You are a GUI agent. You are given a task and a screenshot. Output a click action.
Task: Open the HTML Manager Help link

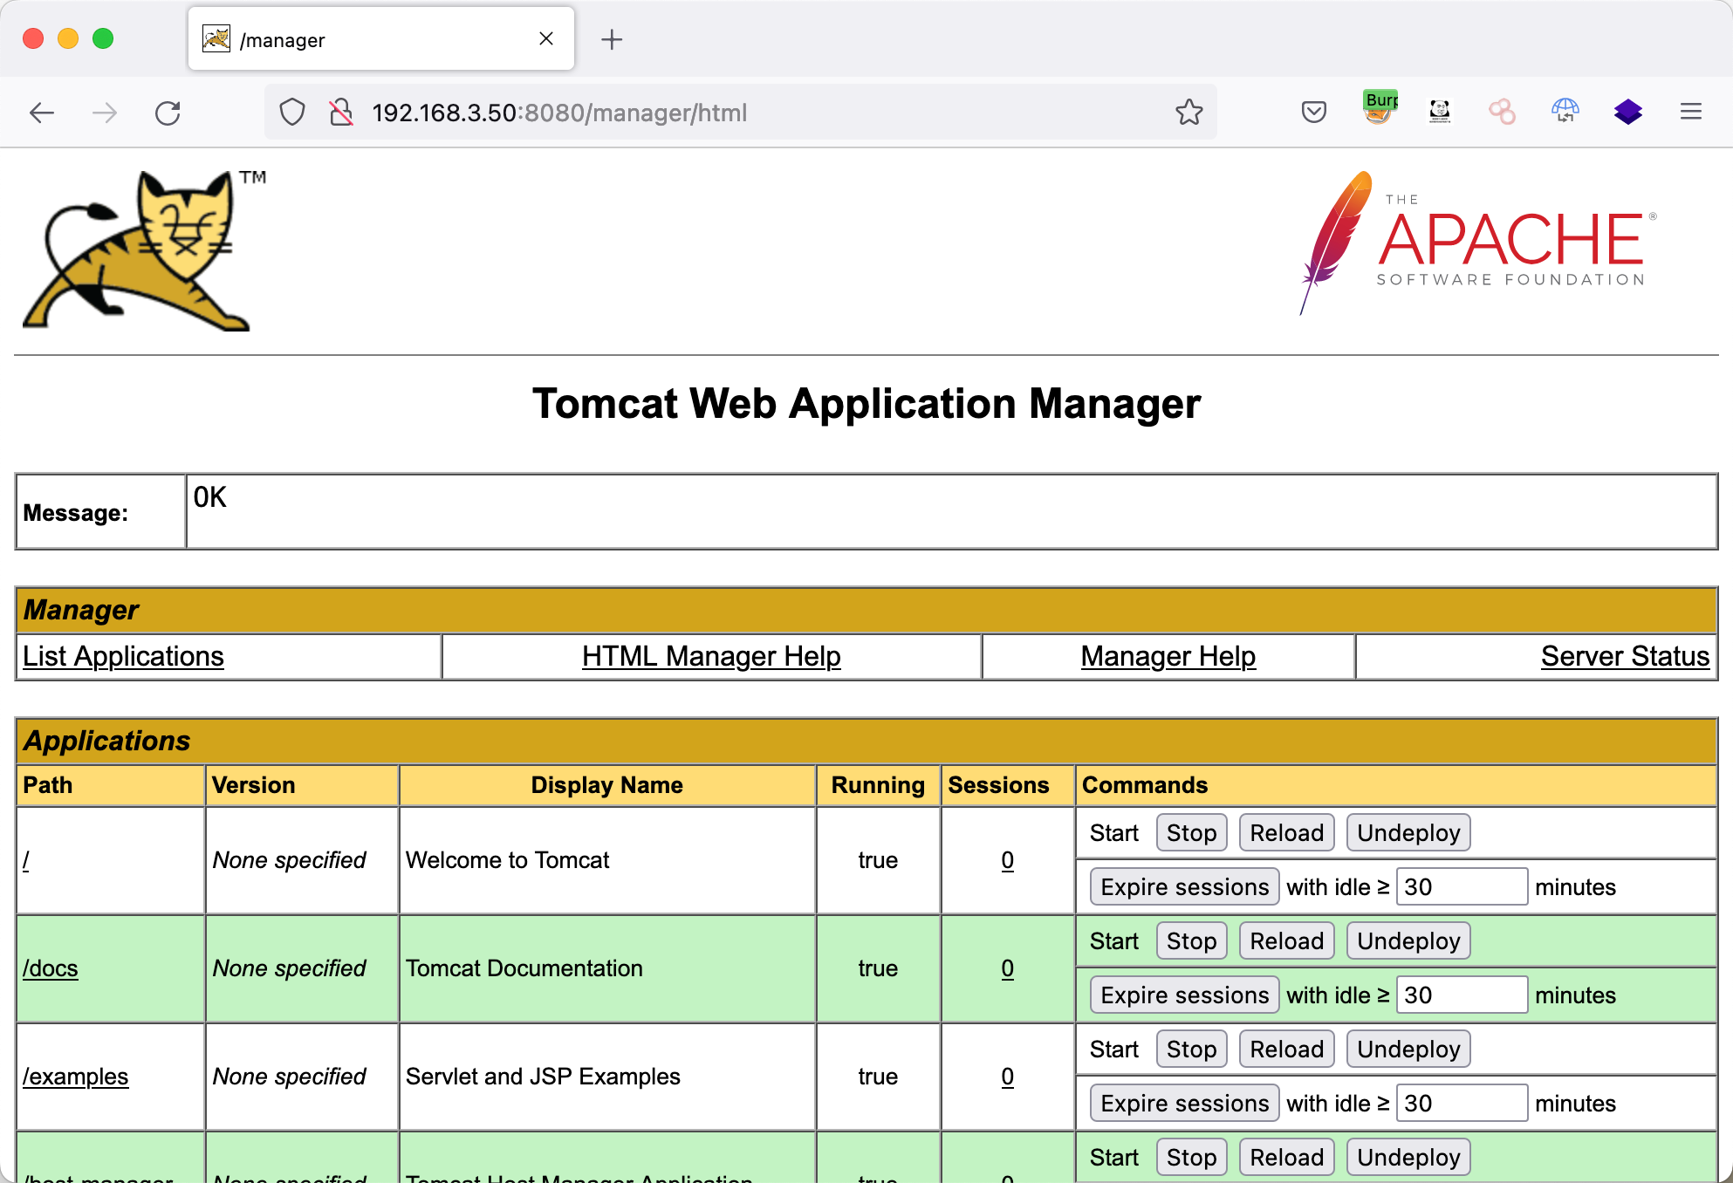point(711,656)
